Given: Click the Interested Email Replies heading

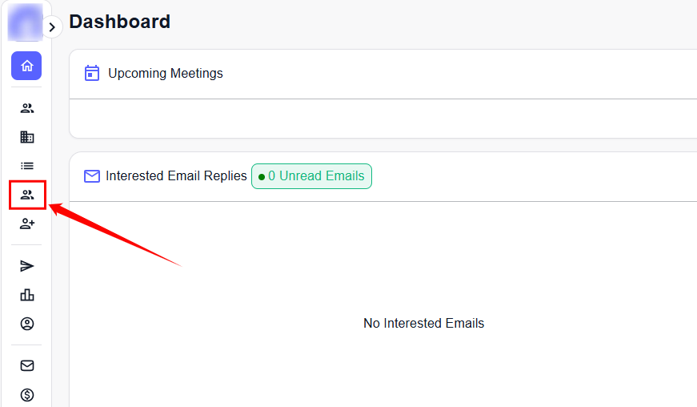Looking at the screenshot, I should (x=176, y=176).
